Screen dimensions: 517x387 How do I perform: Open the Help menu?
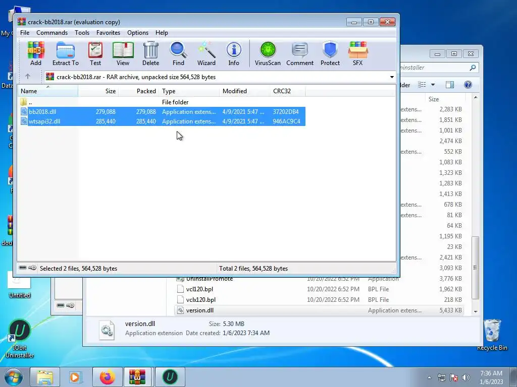pos(162,33)
